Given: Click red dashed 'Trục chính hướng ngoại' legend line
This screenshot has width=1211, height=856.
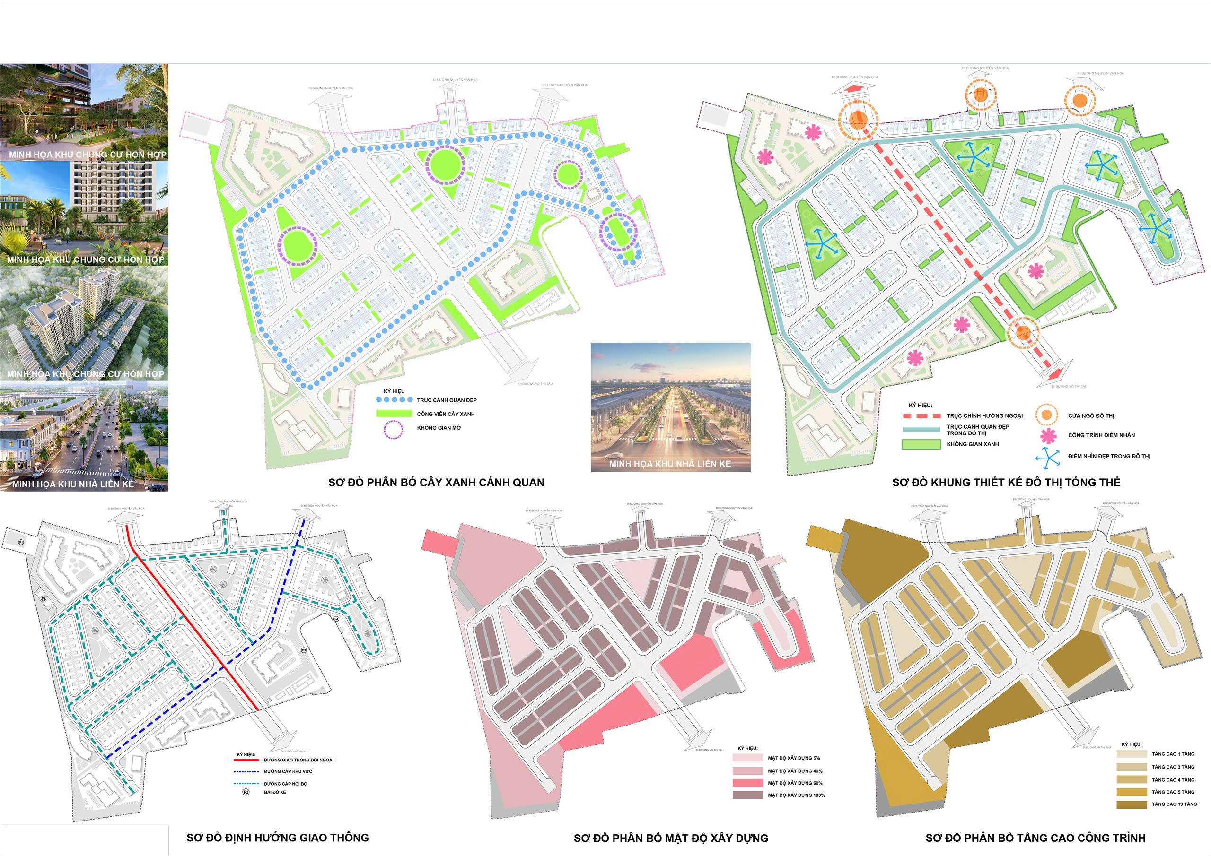Looking at the screenshot, I should 921,416.
